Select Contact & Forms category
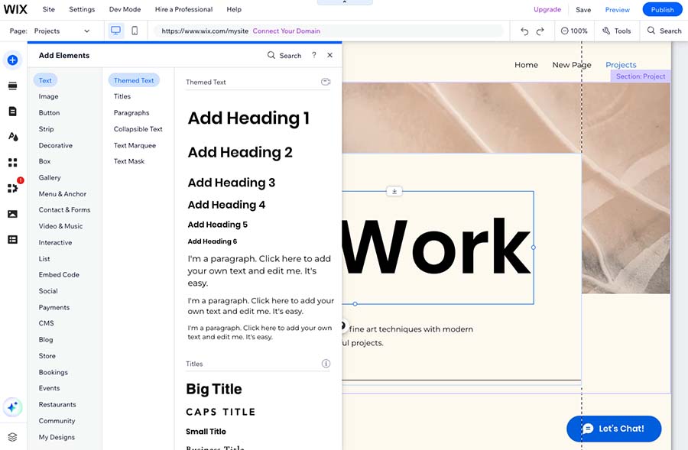 tap(64, 210)
